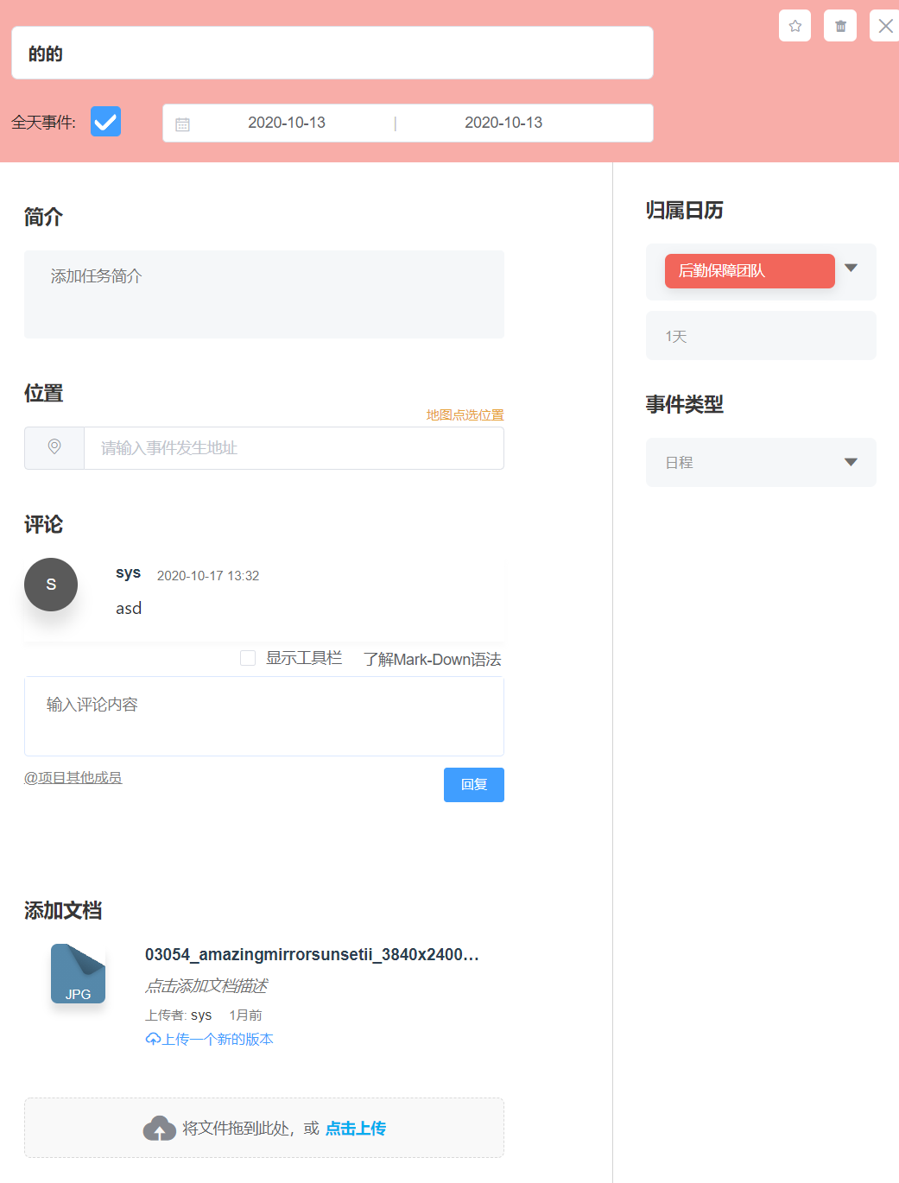The height and width of the screenshot is (1183, 899).
Task: Open the Mark-Down syntax help link
Action: click(x=432, y=660)
